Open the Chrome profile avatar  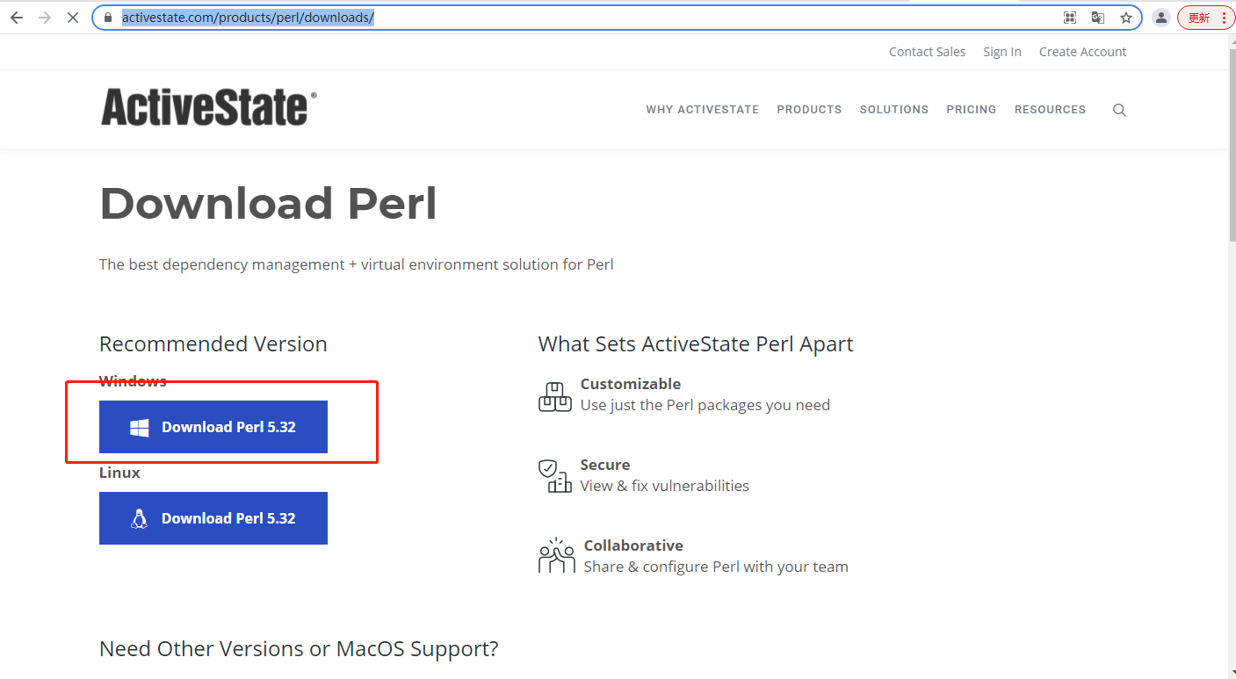(1161, 17)
